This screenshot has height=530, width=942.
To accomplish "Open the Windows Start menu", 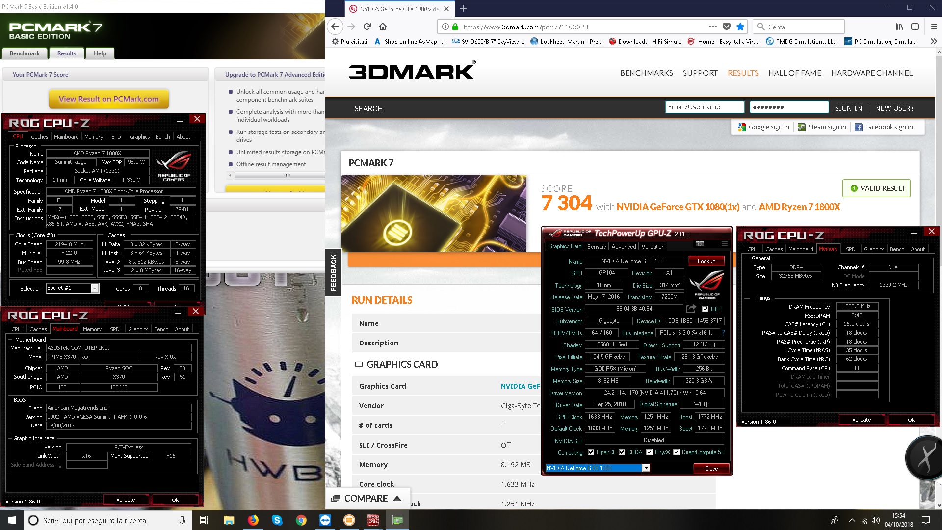I will click(x=12, y=520).
